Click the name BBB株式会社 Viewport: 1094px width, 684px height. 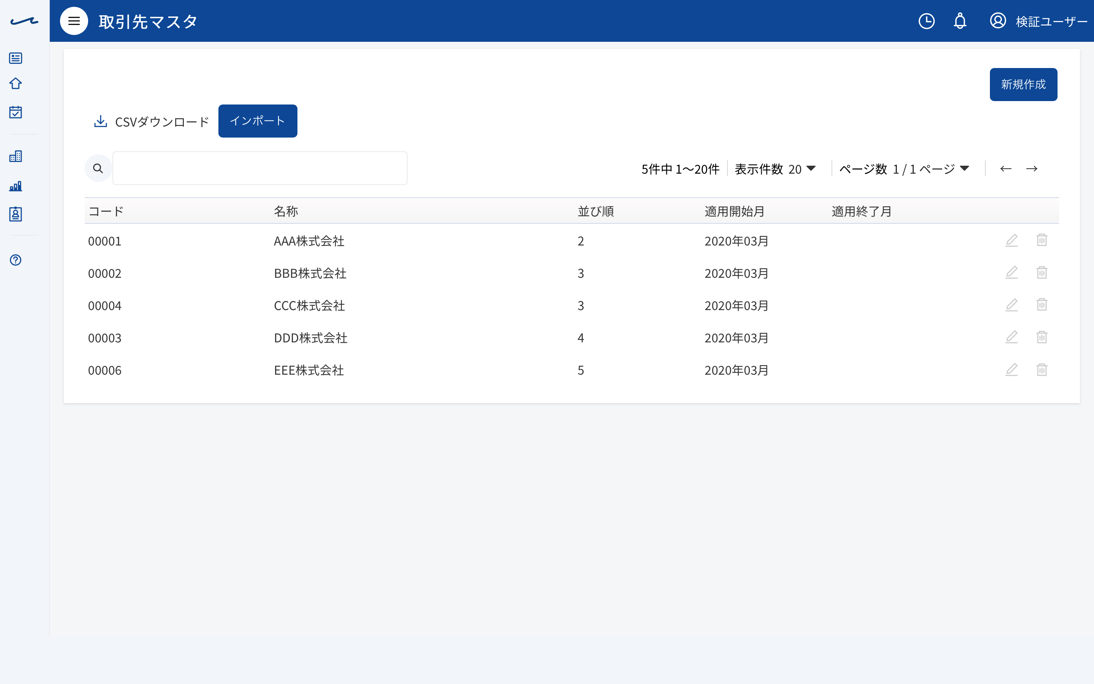(x=310, y=273)
